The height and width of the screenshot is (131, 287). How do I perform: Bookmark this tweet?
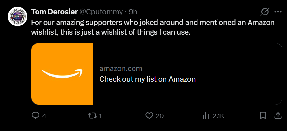pyautogui.click(x=263, y=116)
